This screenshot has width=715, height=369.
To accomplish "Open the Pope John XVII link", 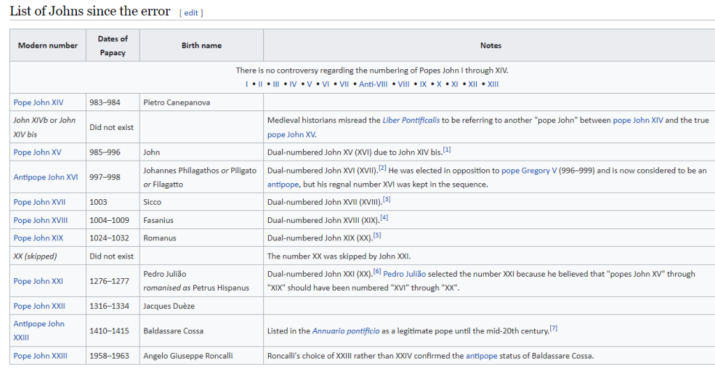I will pos(39,202).
